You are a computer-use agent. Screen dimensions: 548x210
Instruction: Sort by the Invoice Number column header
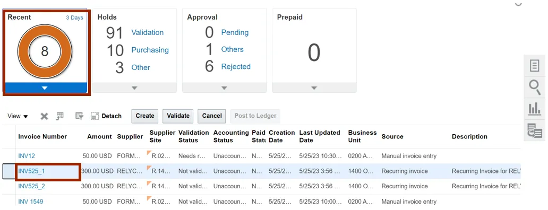tap(42, 136)
